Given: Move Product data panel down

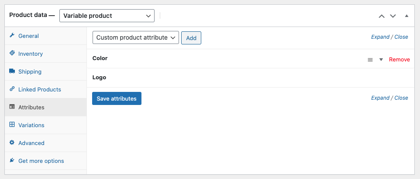Looking at the screenshot, I should coord(393,16).
